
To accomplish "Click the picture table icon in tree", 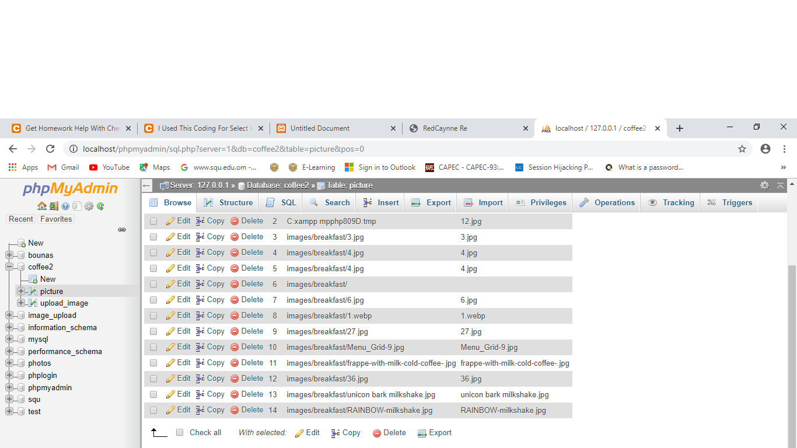I will click(x=33, y=291).
